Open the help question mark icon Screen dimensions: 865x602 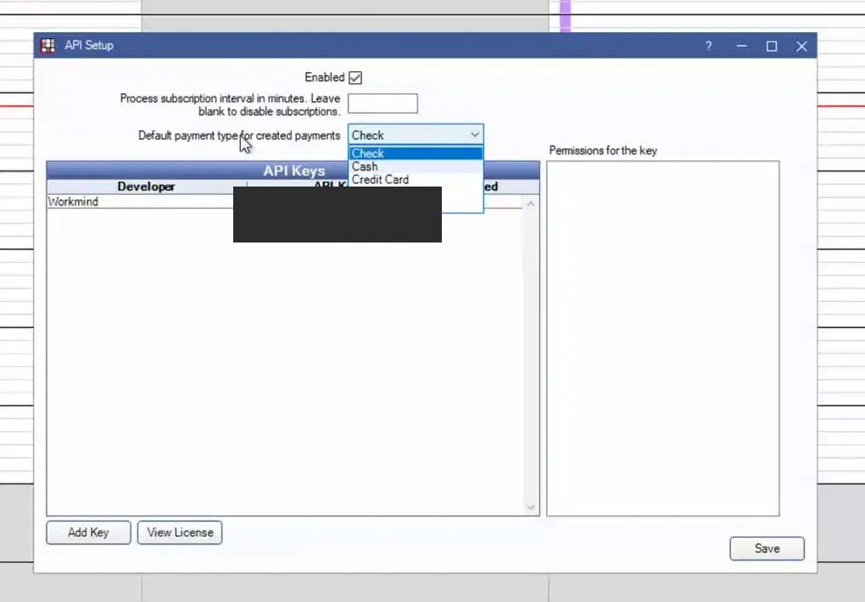[x=708, y=46]
